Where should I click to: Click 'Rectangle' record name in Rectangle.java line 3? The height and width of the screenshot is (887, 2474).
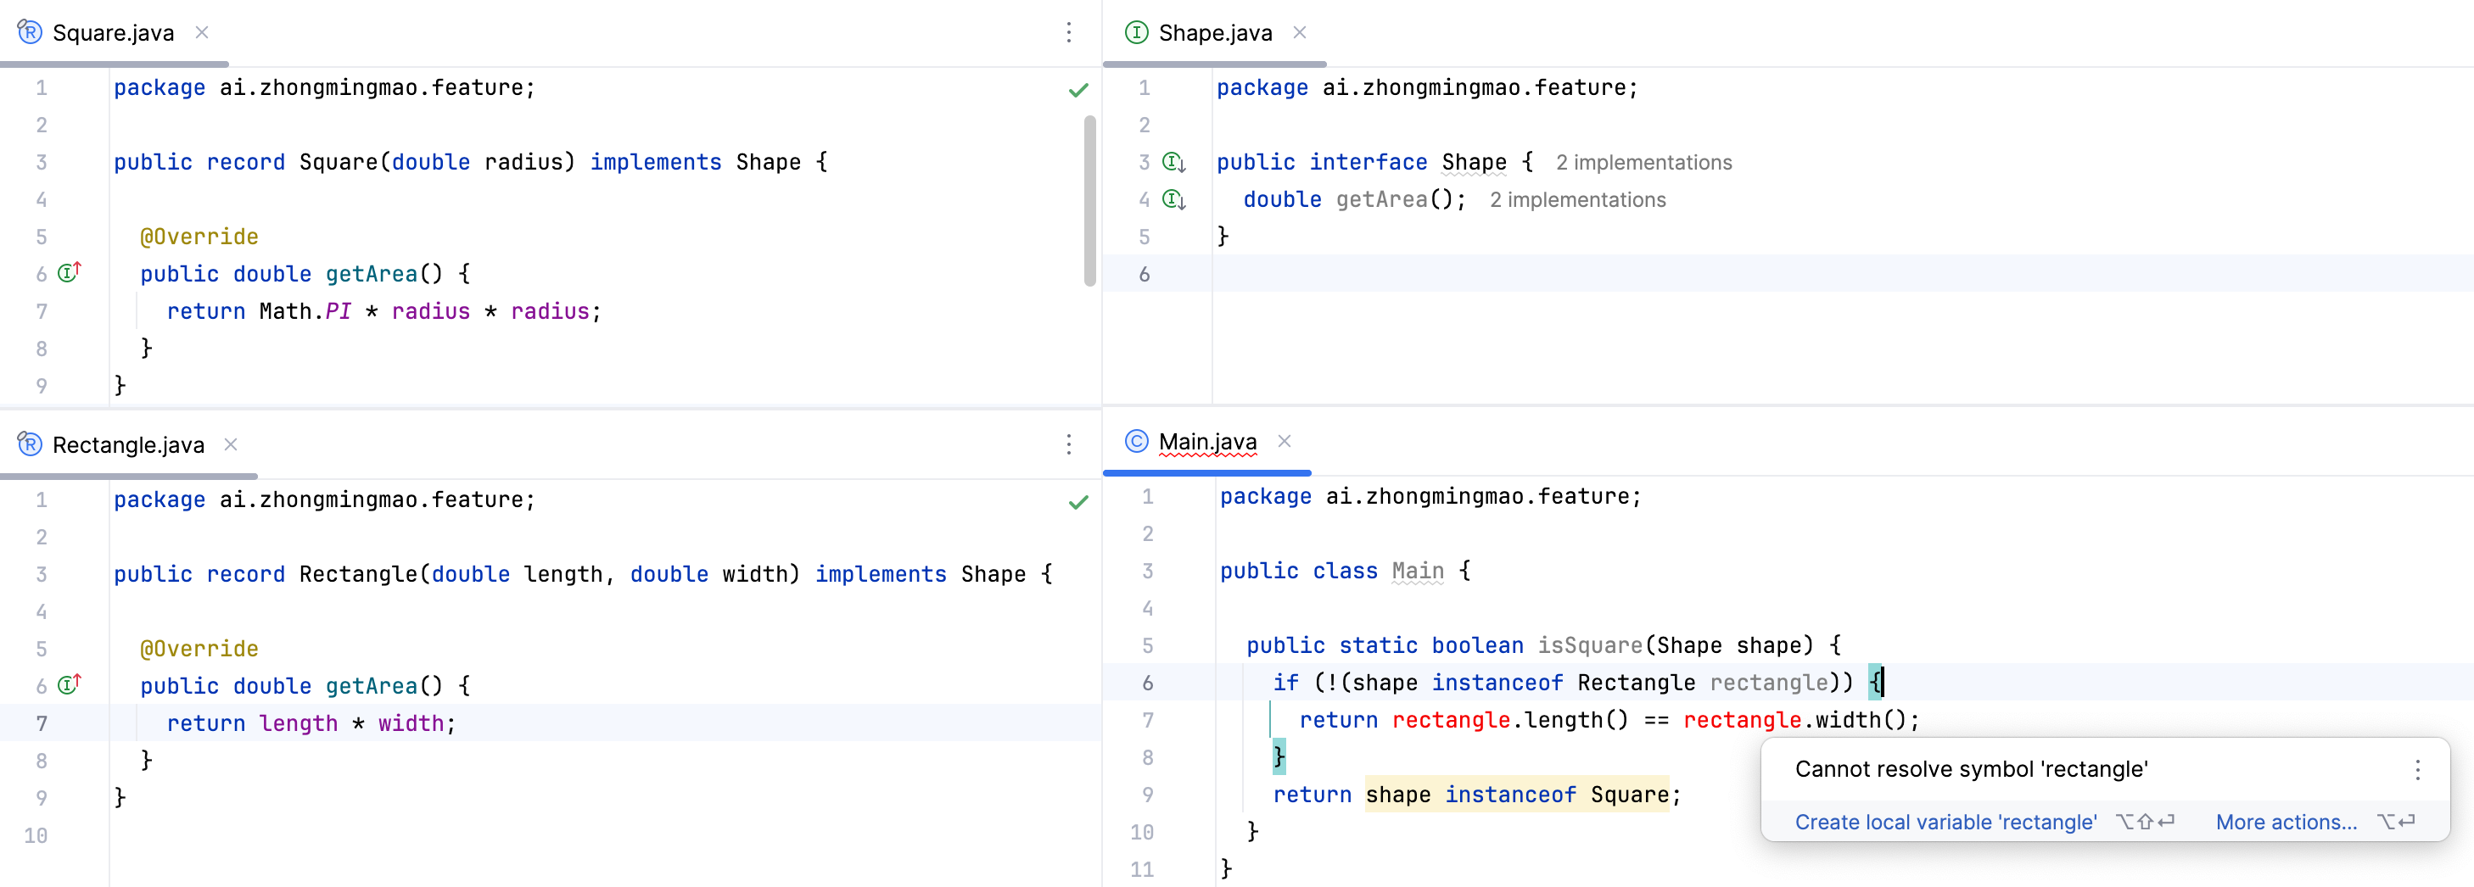coord(358,574)
